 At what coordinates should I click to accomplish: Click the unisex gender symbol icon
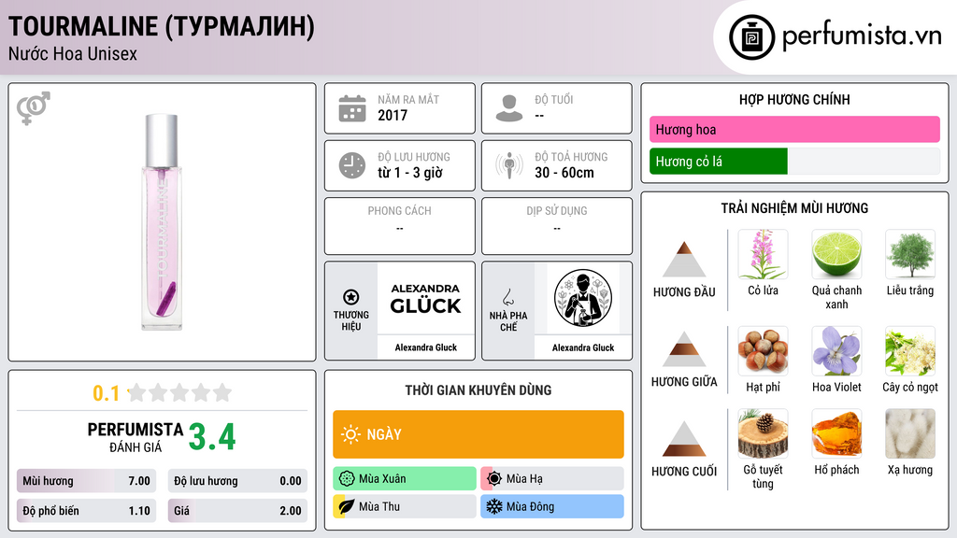[33, 108]
